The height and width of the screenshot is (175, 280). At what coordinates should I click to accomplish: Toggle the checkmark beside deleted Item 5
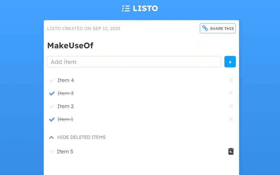point(51,152)
